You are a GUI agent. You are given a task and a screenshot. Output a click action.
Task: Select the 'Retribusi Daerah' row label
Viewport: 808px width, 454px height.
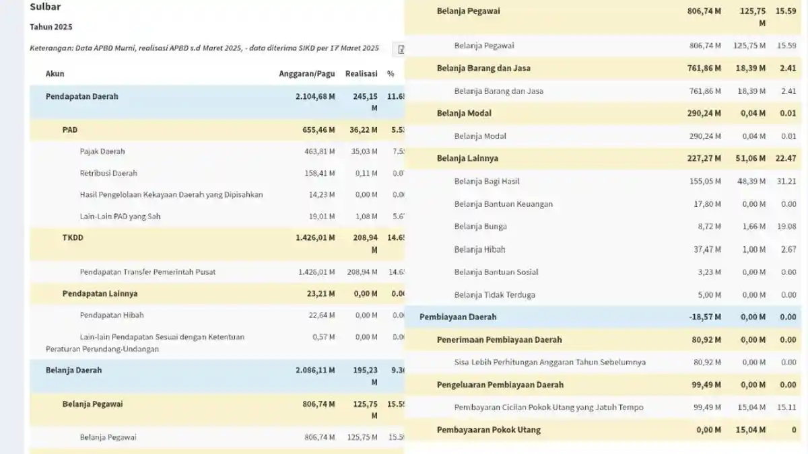108,174
